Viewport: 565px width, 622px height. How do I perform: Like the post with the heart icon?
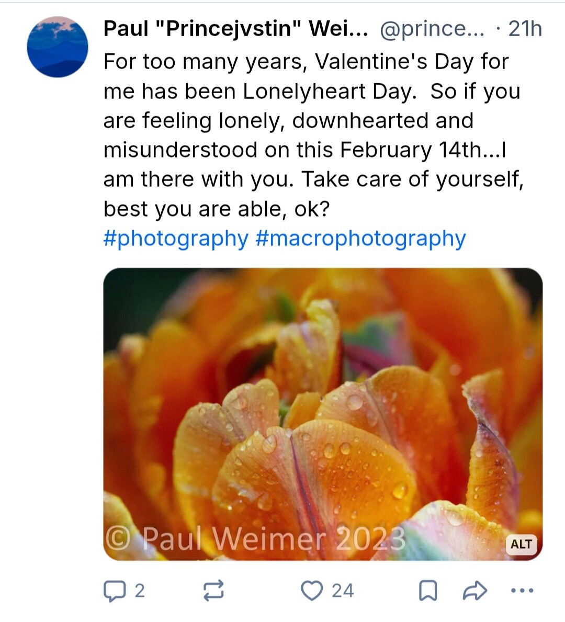pyautogui.click(x=312, y=591)
